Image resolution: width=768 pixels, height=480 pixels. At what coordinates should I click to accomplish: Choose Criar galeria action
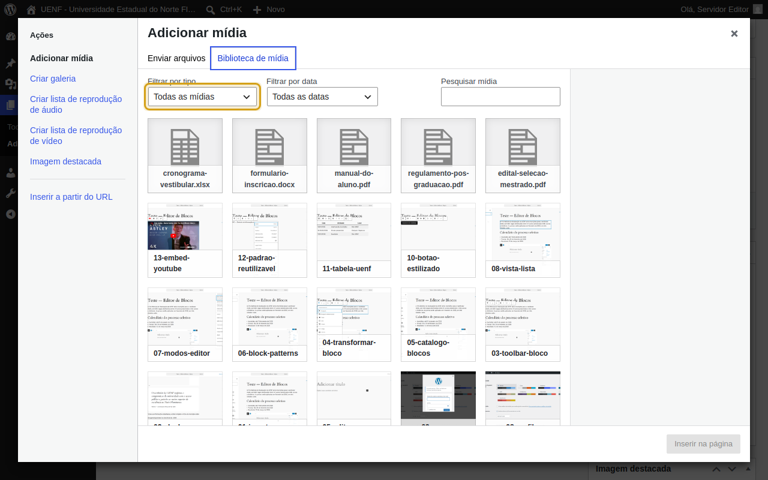coord(53,79)
